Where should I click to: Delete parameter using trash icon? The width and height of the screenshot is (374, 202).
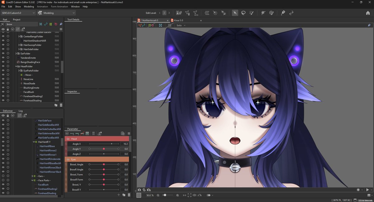pyautogui.click(x=129, y=195)
